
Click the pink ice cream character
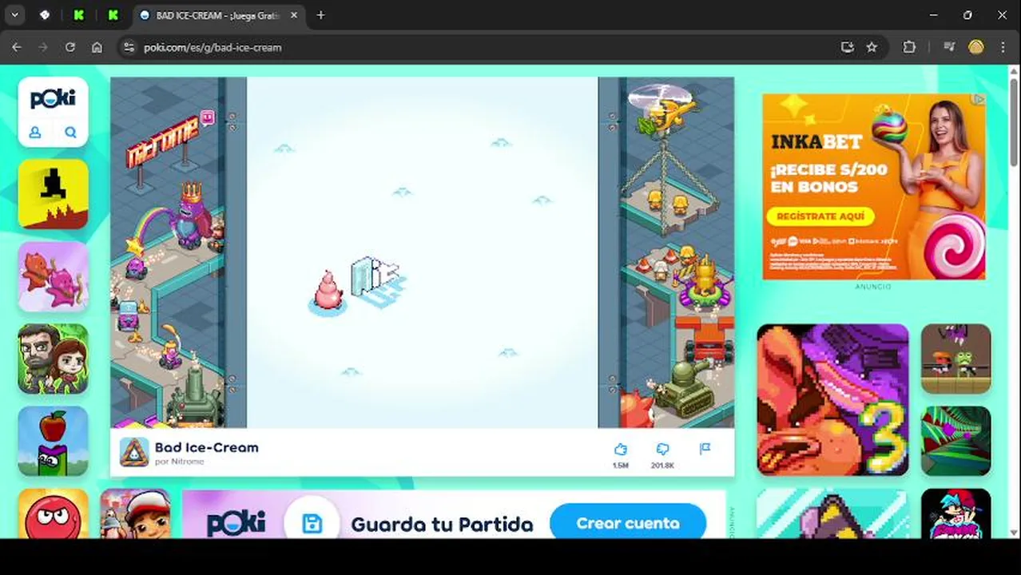(x=328, y=291)
